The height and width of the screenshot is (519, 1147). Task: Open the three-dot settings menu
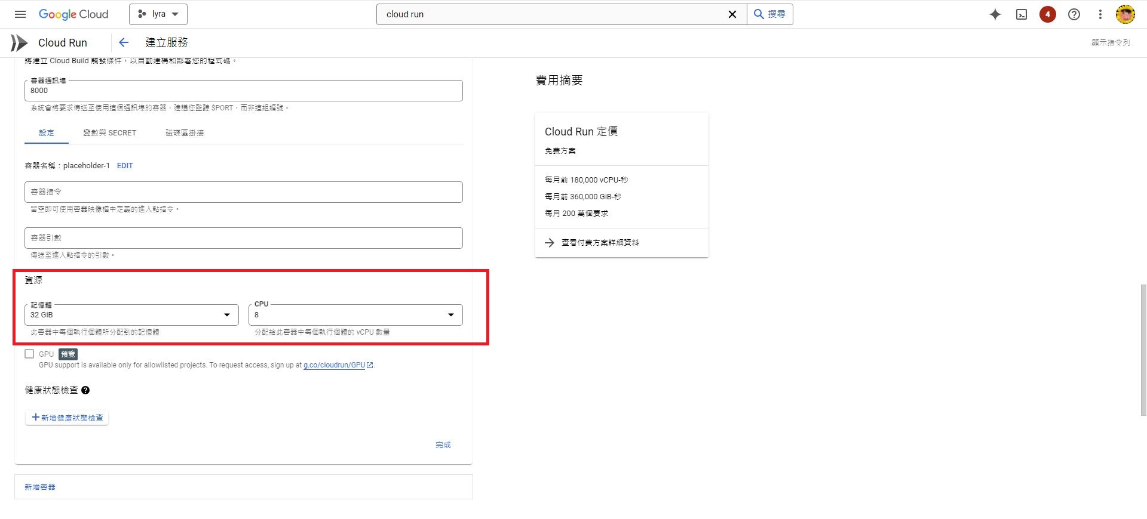pos(1100,14)
